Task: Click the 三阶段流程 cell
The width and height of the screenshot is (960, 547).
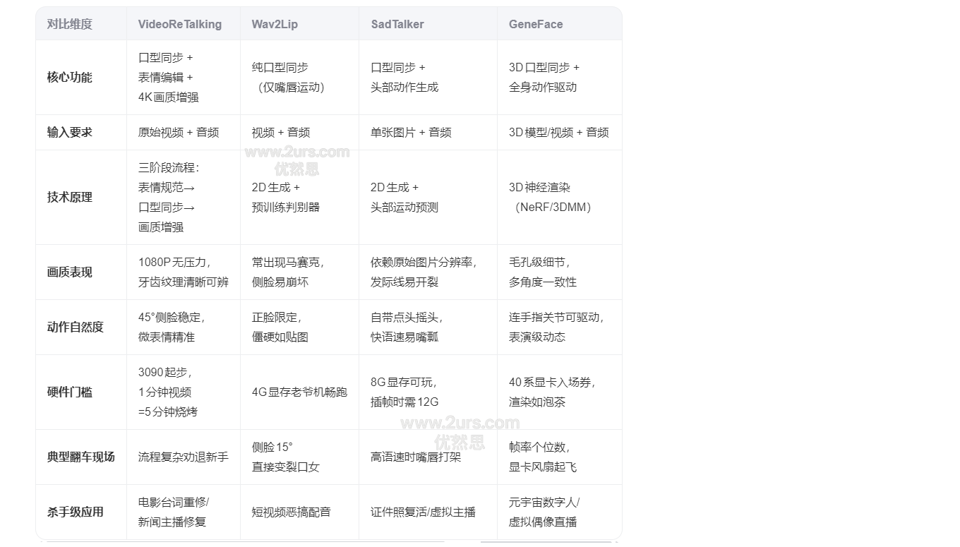Action: tap(184, 198)
